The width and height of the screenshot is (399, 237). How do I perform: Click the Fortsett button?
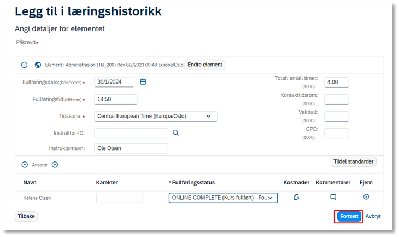[x=349, y=216]
